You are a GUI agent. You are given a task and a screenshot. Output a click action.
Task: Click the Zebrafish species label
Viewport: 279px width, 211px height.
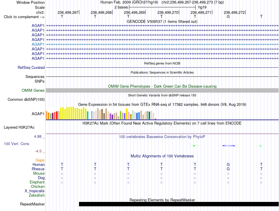pos(37,195)
